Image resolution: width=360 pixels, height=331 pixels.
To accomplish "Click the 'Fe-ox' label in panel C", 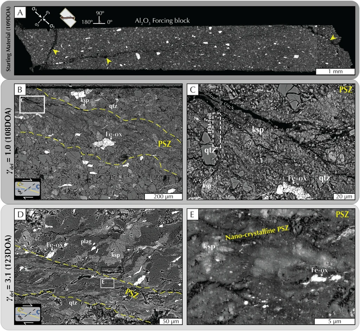I will click(297, 178).
